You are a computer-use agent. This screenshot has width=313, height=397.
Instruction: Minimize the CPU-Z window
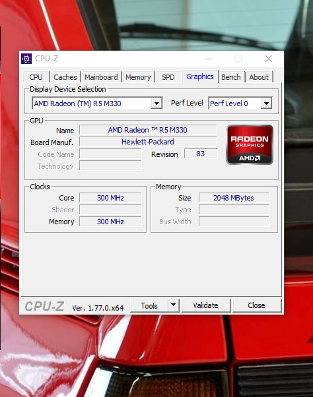(209, 59)
